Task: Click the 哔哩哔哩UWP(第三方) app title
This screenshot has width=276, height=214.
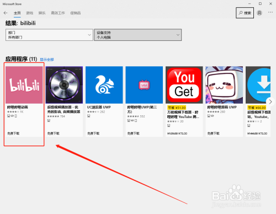Action: coord(142,109)
